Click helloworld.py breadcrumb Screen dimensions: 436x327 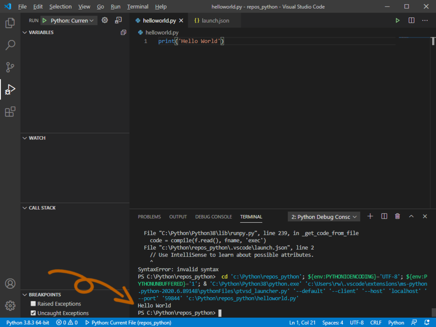pos(162,33)
